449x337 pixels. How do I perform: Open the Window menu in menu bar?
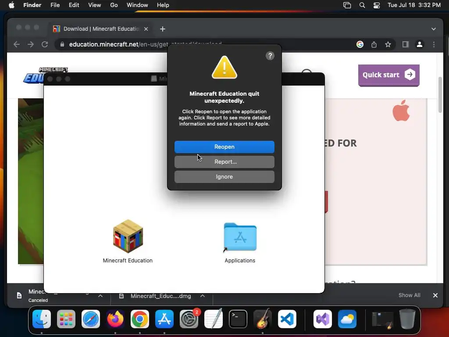tap(137, 5)
